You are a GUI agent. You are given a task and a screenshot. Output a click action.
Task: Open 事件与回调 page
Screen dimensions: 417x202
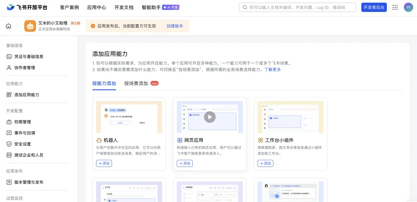pyautogui.click(x=25, y=133)
